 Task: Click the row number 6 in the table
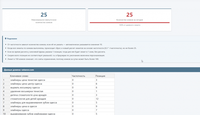6,99
